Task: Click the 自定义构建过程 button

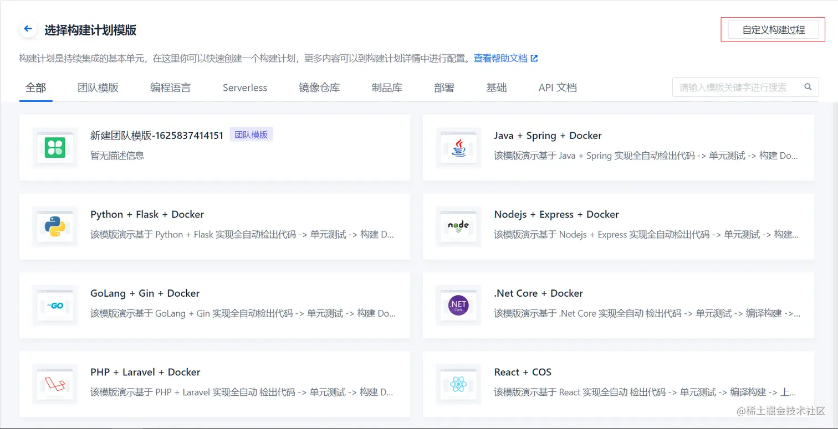Action: 771,29
